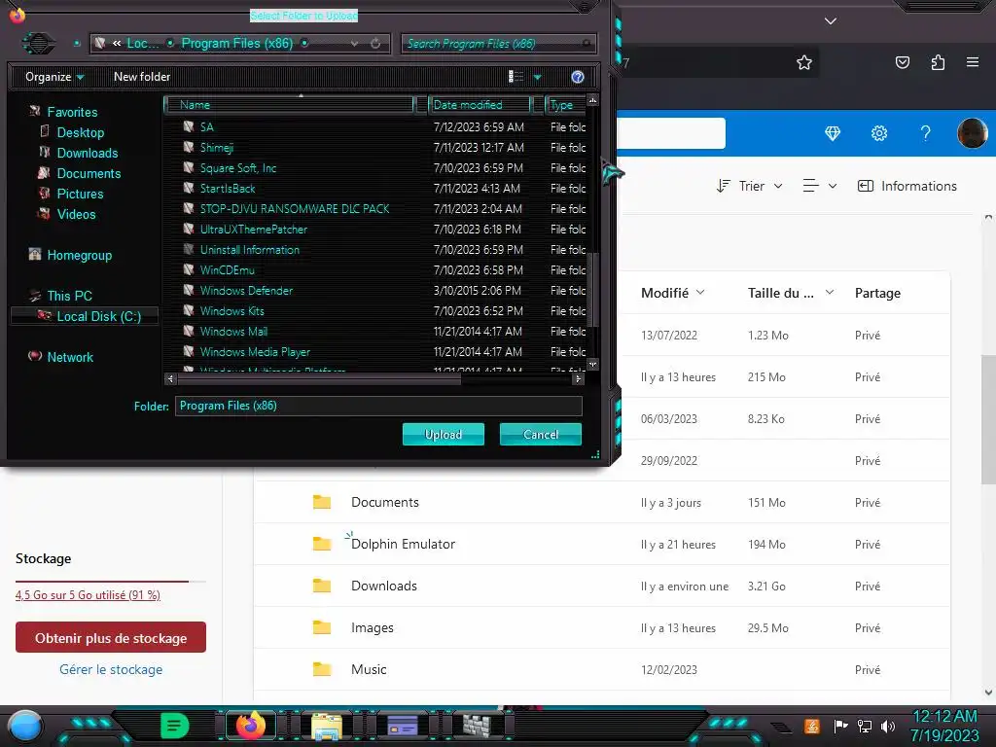Open OneDrive view layout dropdown
Image resolution: width=996 pixels, height=747 pixels.
click(819, 186)
